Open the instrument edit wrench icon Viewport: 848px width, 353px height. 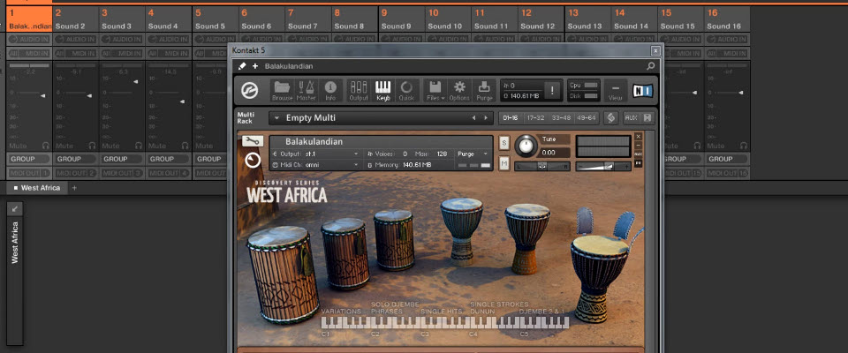[252, 141]
